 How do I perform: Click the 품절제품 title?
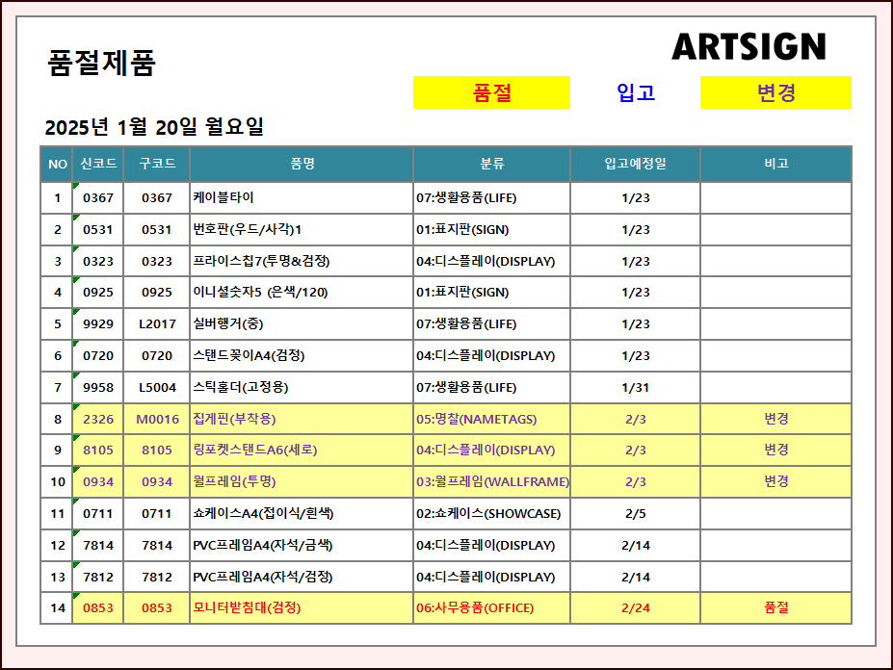point(101,64)
